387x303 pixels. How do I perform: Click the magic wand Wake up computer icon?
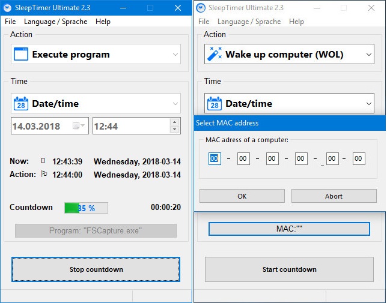215,54
